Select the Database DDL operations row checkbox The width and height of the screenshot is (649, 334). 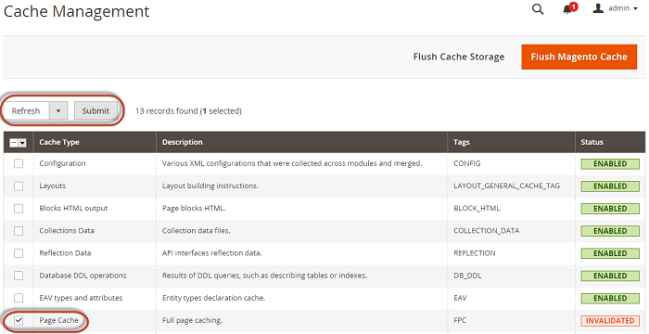pyautogui.click(x=19, y=276)
